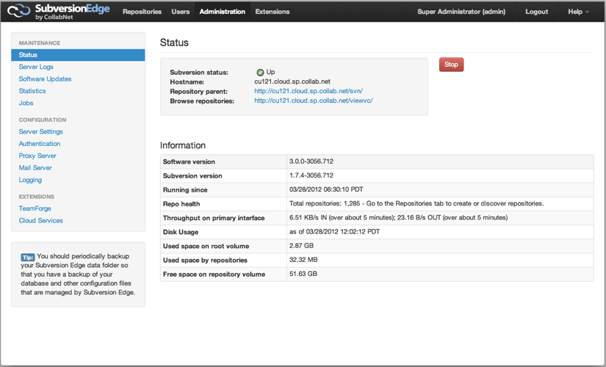Screen dimensions: 606x367
Task: Switch to the Users tab
Action: pyautogui.click(x=180, y=12)
